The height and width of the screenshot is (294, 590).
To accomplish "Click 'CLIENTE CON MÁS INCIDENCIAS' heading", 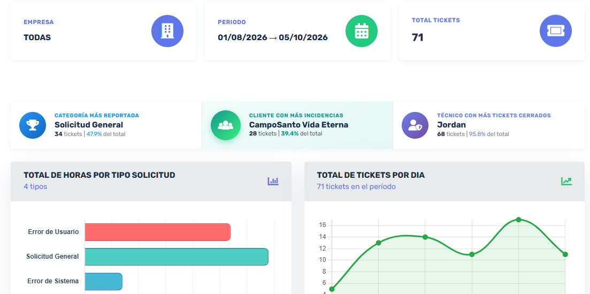I will pyautogui.click(x=296, y=115).
